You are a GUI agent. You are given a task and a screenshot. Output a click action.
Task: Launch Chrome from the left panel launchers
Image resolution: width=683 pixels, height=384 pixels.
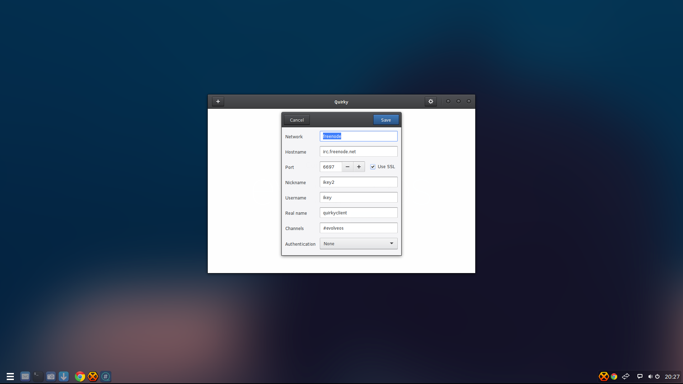pos(80,377)
